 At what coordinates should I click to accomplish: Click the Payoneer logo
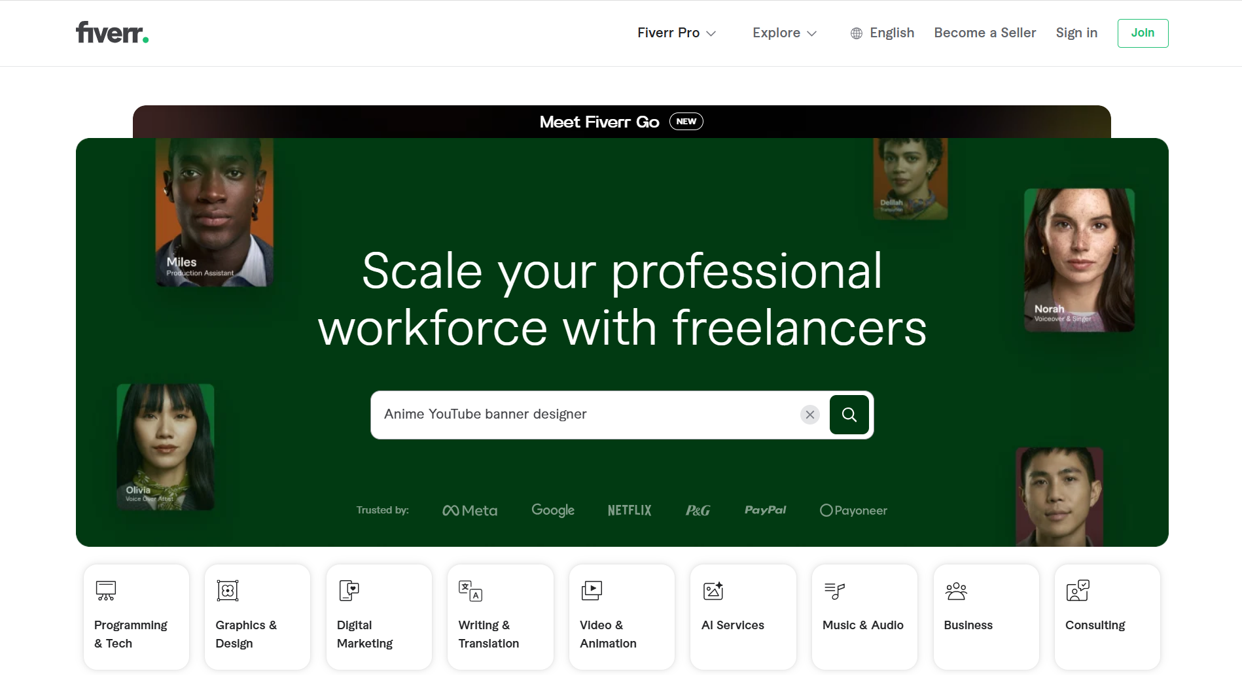pyautogui.click(x=854, y=510)
